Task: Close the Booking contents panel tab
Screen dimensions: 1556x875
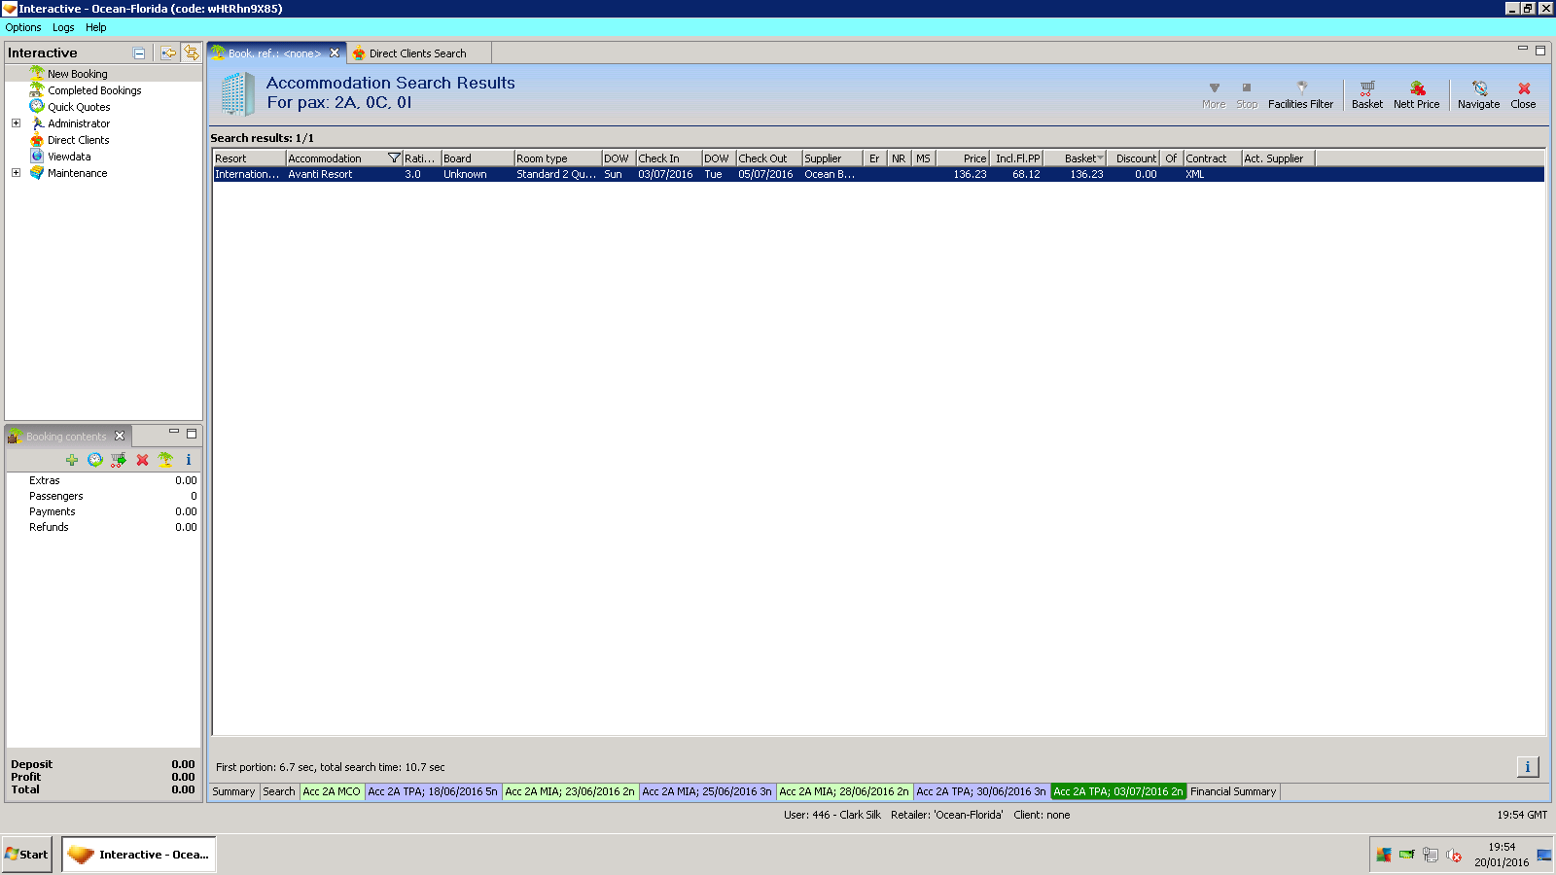Action: 120,436
